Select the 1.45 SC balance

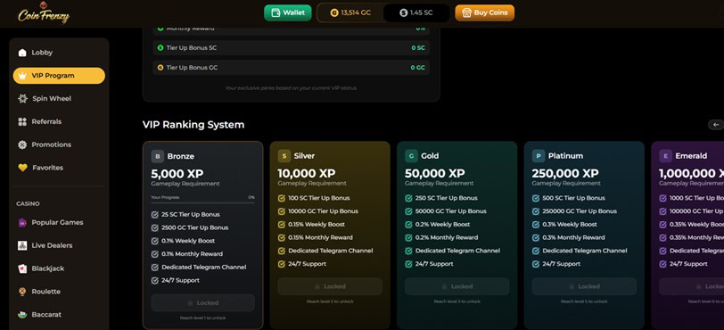click(x=416, y=13)
